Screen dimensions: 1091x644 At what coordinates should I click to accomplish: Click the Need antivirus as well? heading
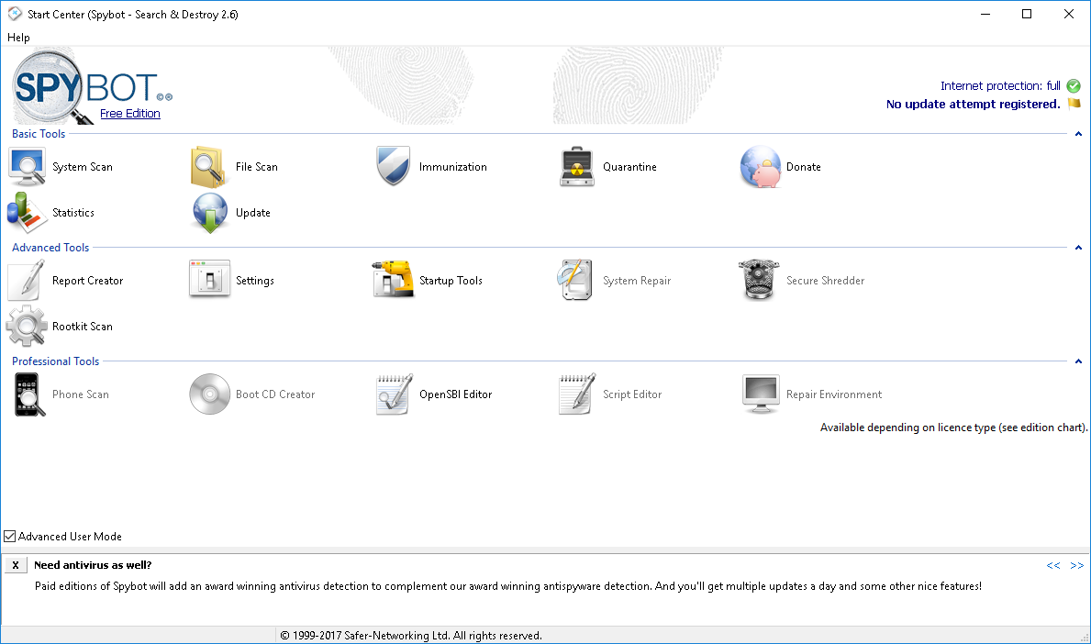coord(93,565)
